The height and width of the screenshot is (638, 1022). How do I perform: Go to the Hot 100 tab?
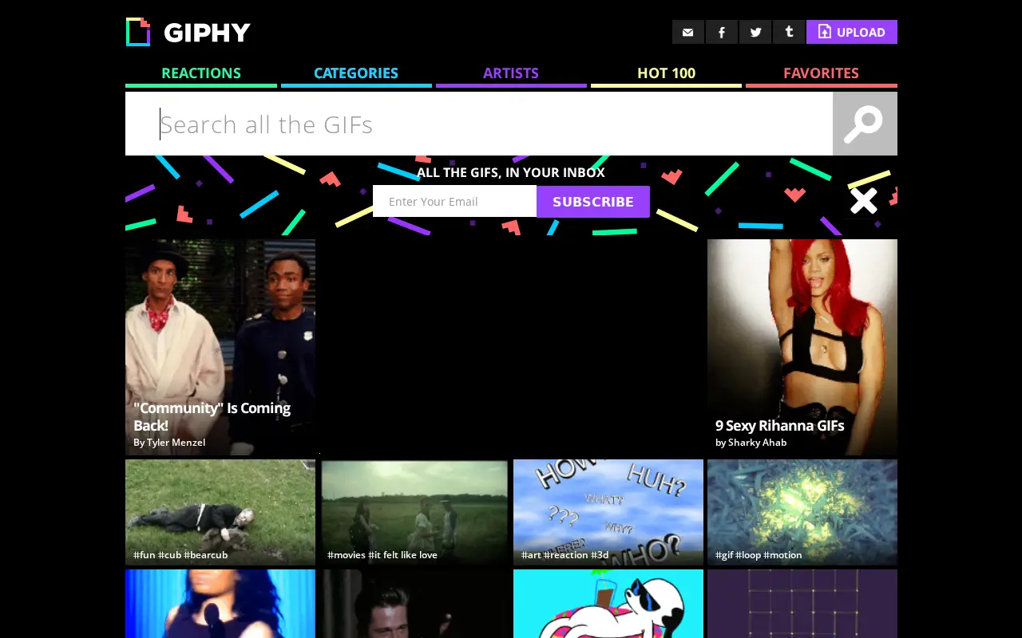(666, 74)
